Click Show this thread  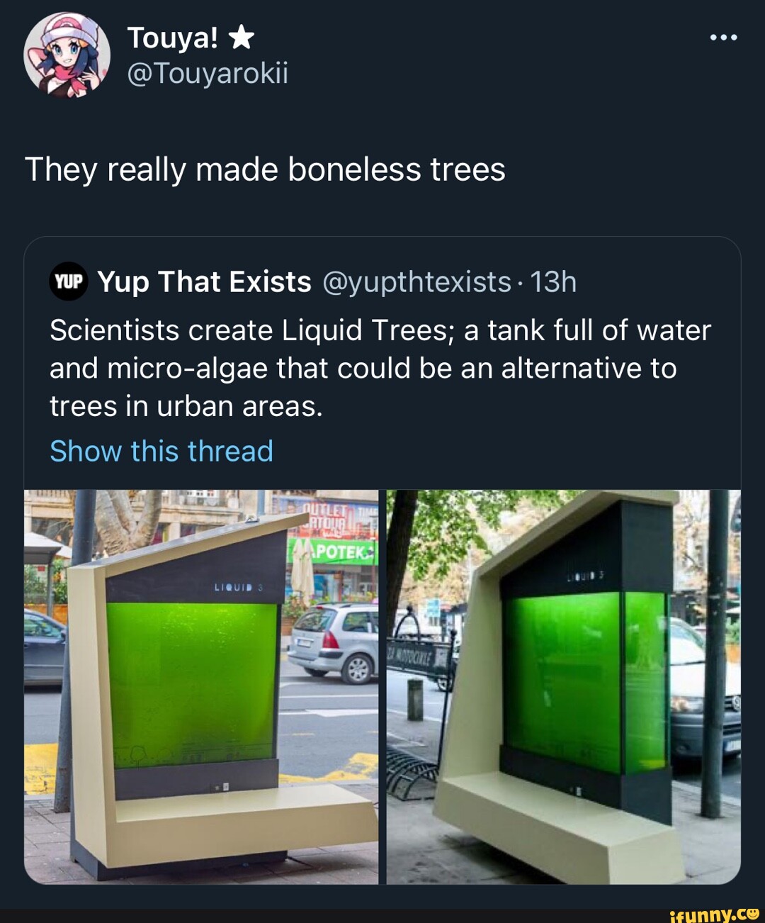pyautogui.click(x=161, y=450)
